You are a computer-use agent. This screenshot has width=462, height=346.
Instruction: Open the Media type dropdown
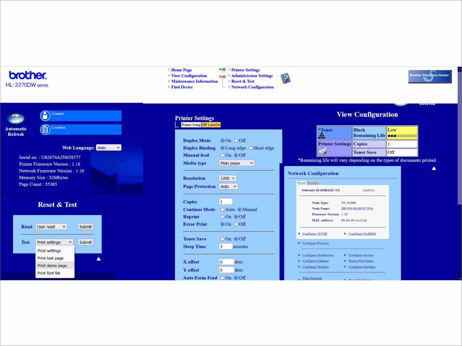click(x=237, y=163)
